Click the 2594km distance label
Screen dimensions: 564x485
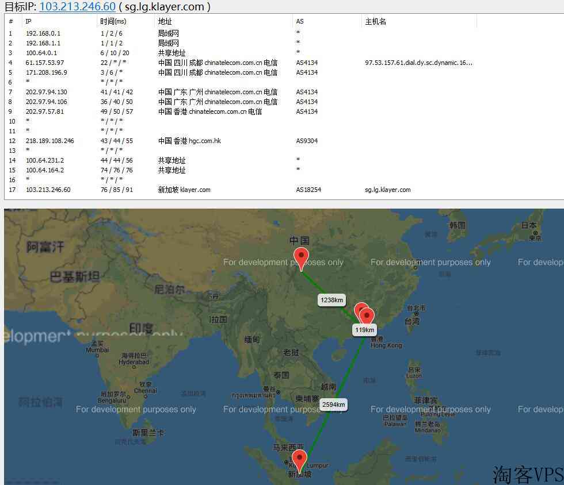(334, 405)
